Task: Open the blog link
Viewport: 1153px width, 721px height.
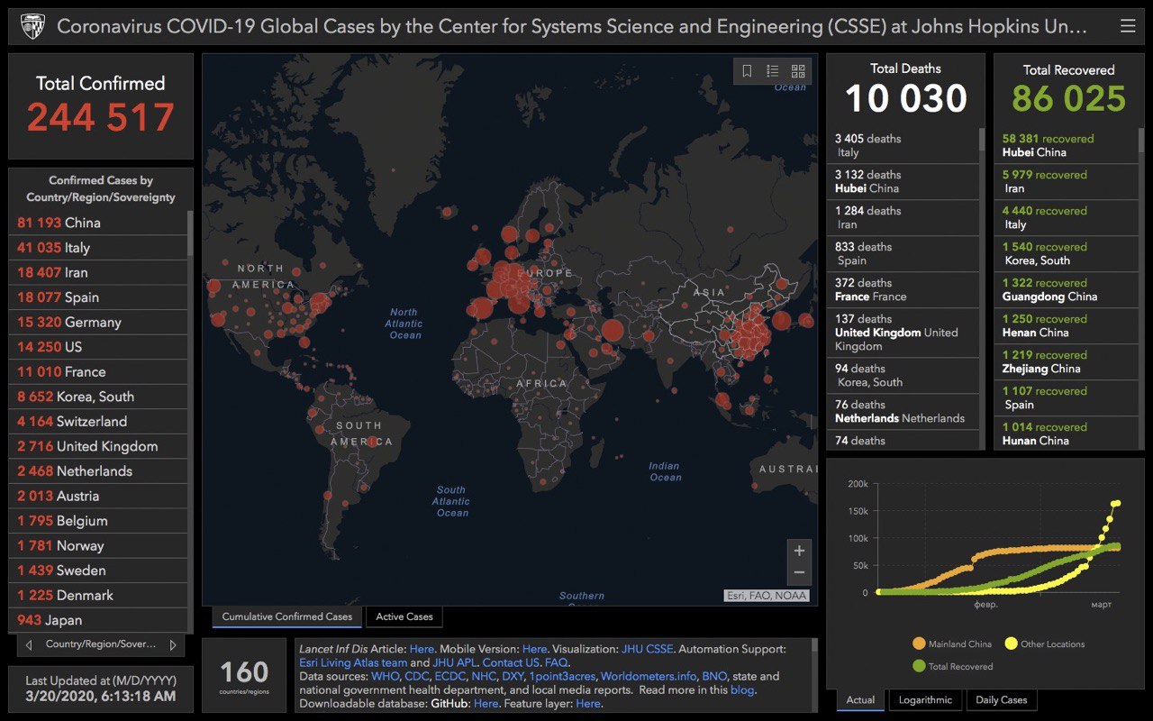Action: [x=742, y=690]
